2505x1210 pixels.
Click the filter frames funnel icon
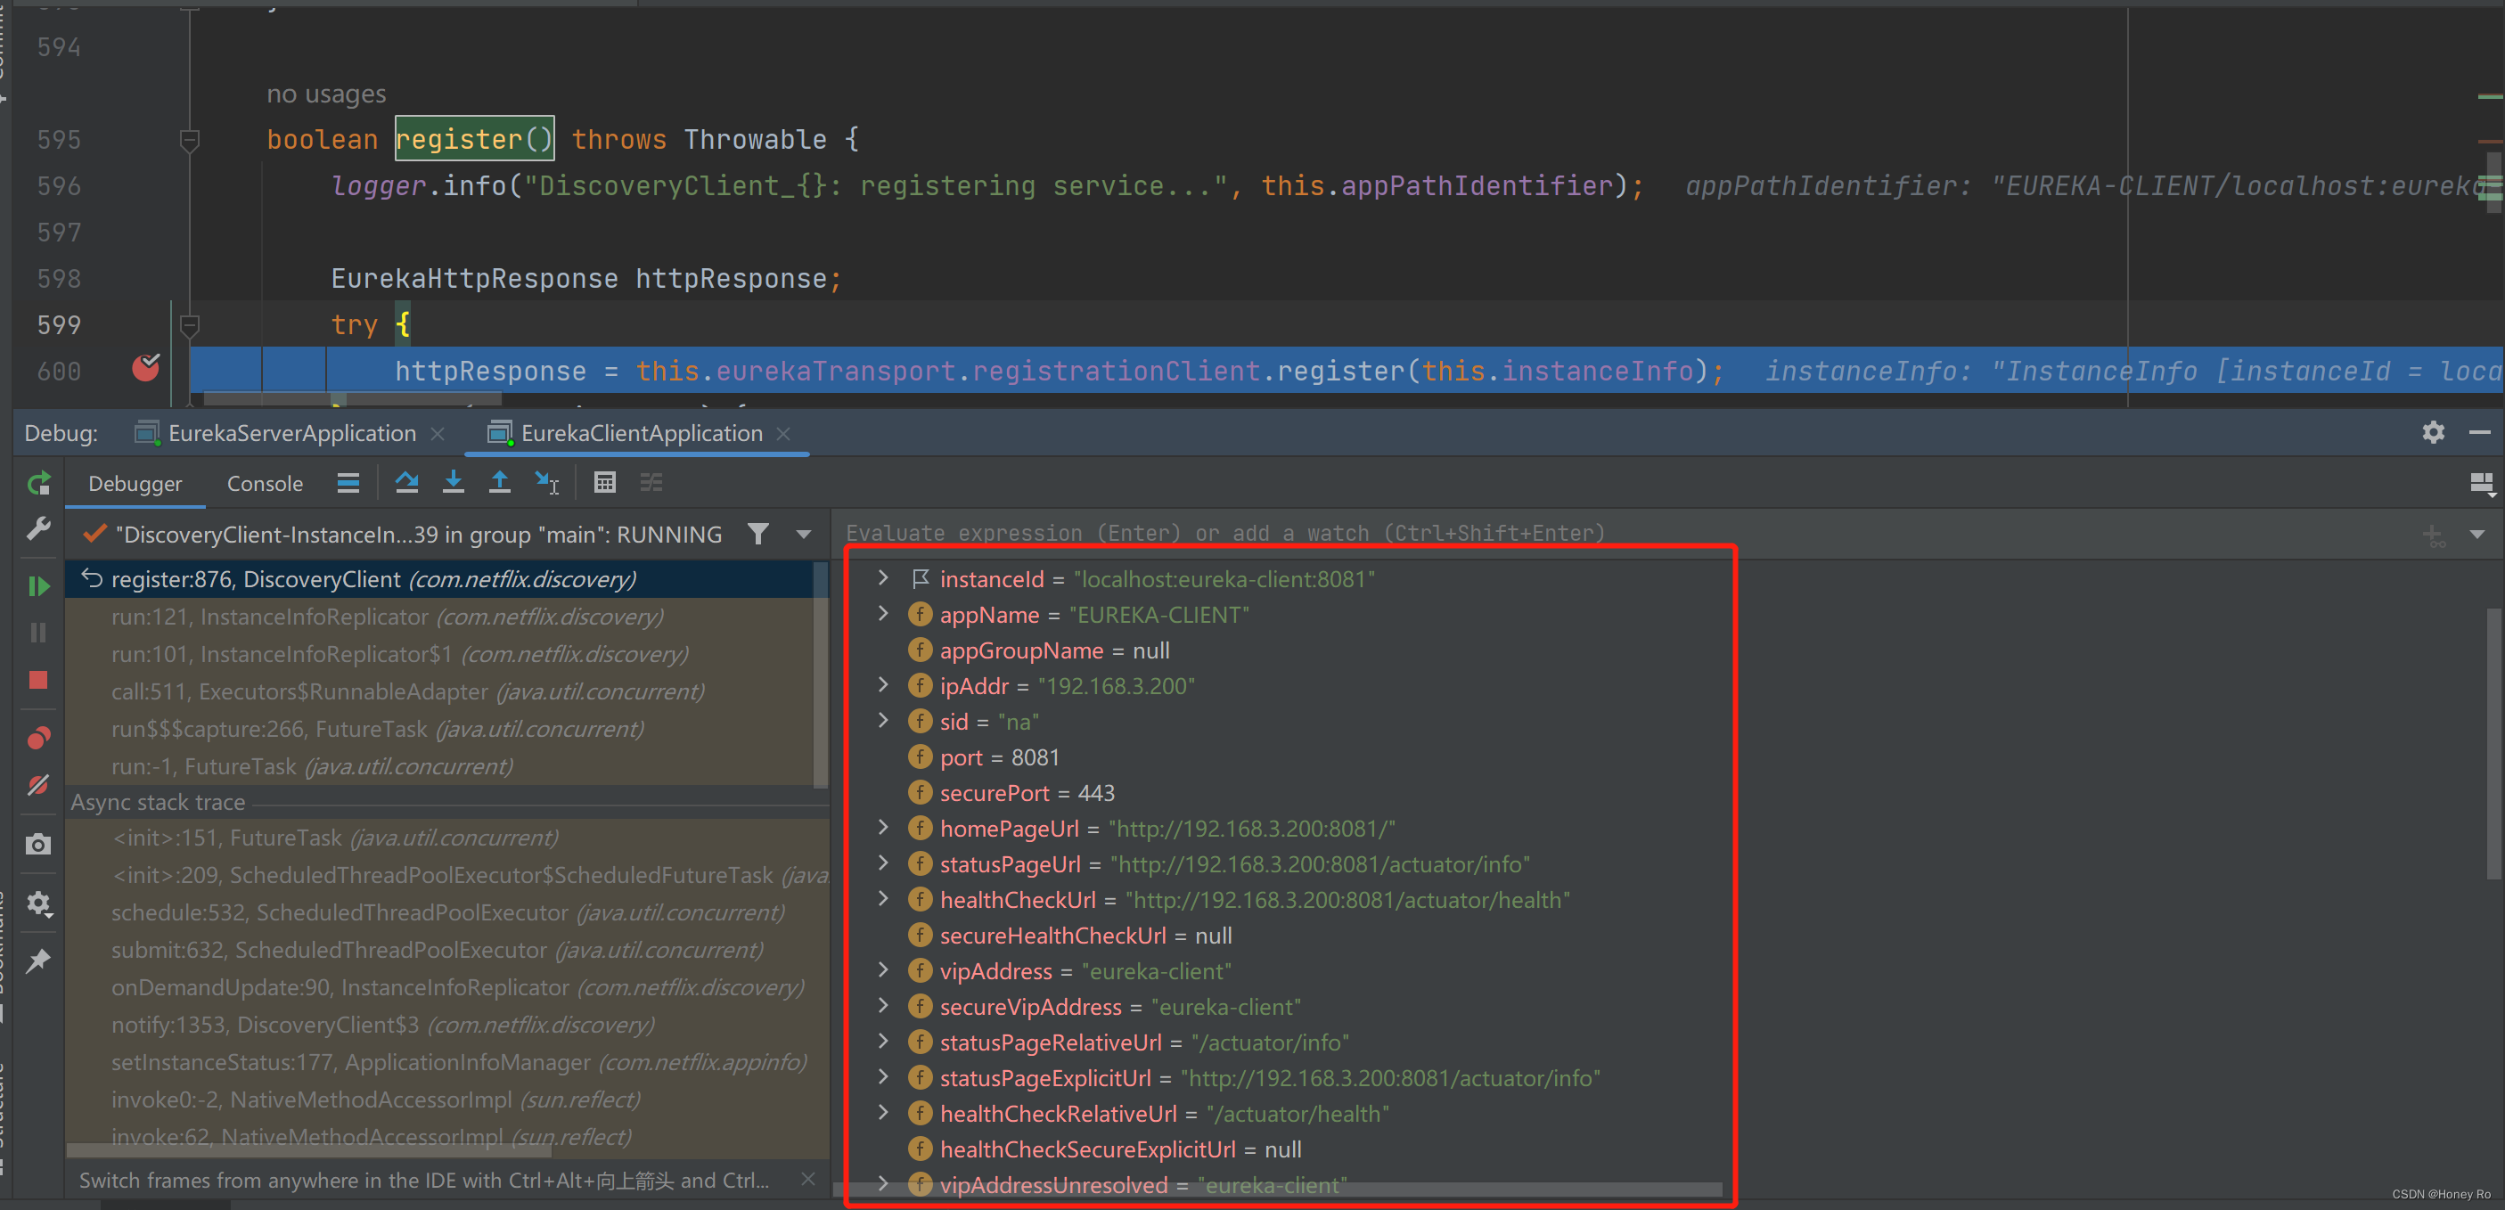coord(758,534)
